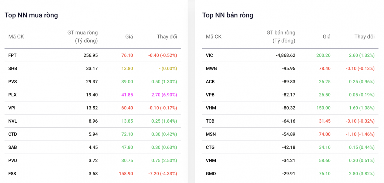Select the TCB ticker
This screenshot has height=183, width=384.
[x=210, y=121]
